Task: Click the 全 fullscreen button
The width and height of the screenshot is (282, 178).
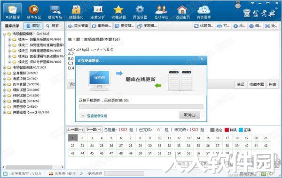Action: pos(271,26)
